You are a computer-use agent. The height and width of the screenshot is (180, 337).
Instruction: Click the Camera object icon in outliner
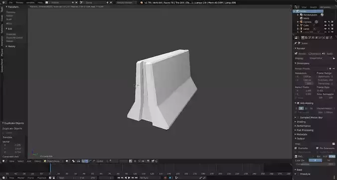(x=301, y=22)
